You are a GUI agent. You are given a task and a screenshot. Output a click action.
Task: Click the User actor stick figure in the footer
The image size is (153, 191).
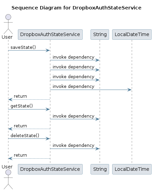coord(8,179)
